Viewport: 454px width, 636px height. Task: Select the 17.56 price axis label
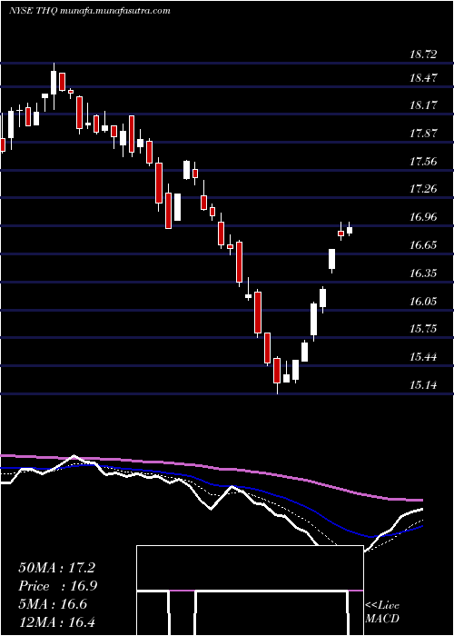coord(423,162)
